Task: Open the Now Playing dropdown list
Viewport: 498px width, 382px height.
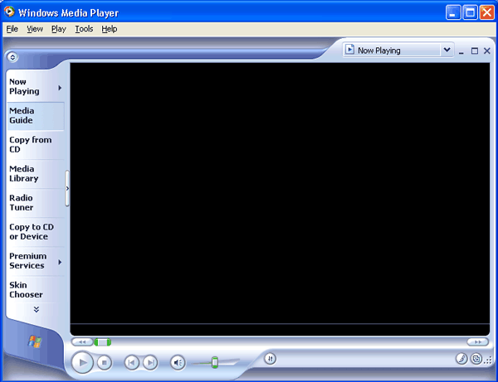Action: click(x=447, y=51)
